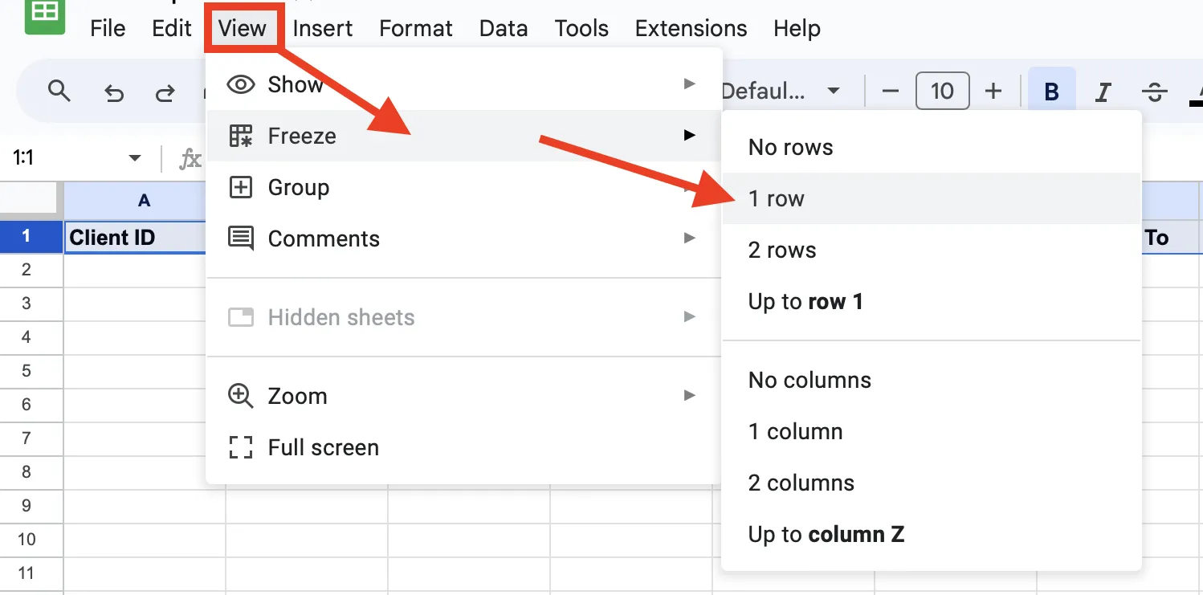Open the Format menu
This screenshot has height=595, width=1203.
[416, 28]
